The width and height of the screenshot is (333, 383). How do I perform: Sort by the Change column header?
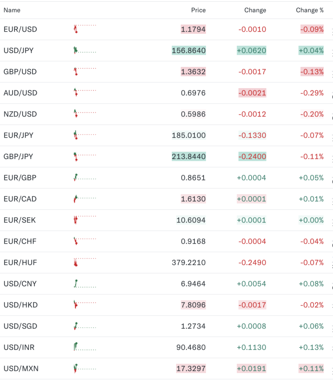(x=255, y=10)
